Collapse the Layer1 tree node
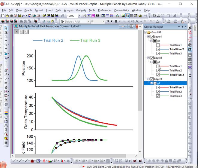The height and width of the screenshot is (168, 198). tap(148, 37)
